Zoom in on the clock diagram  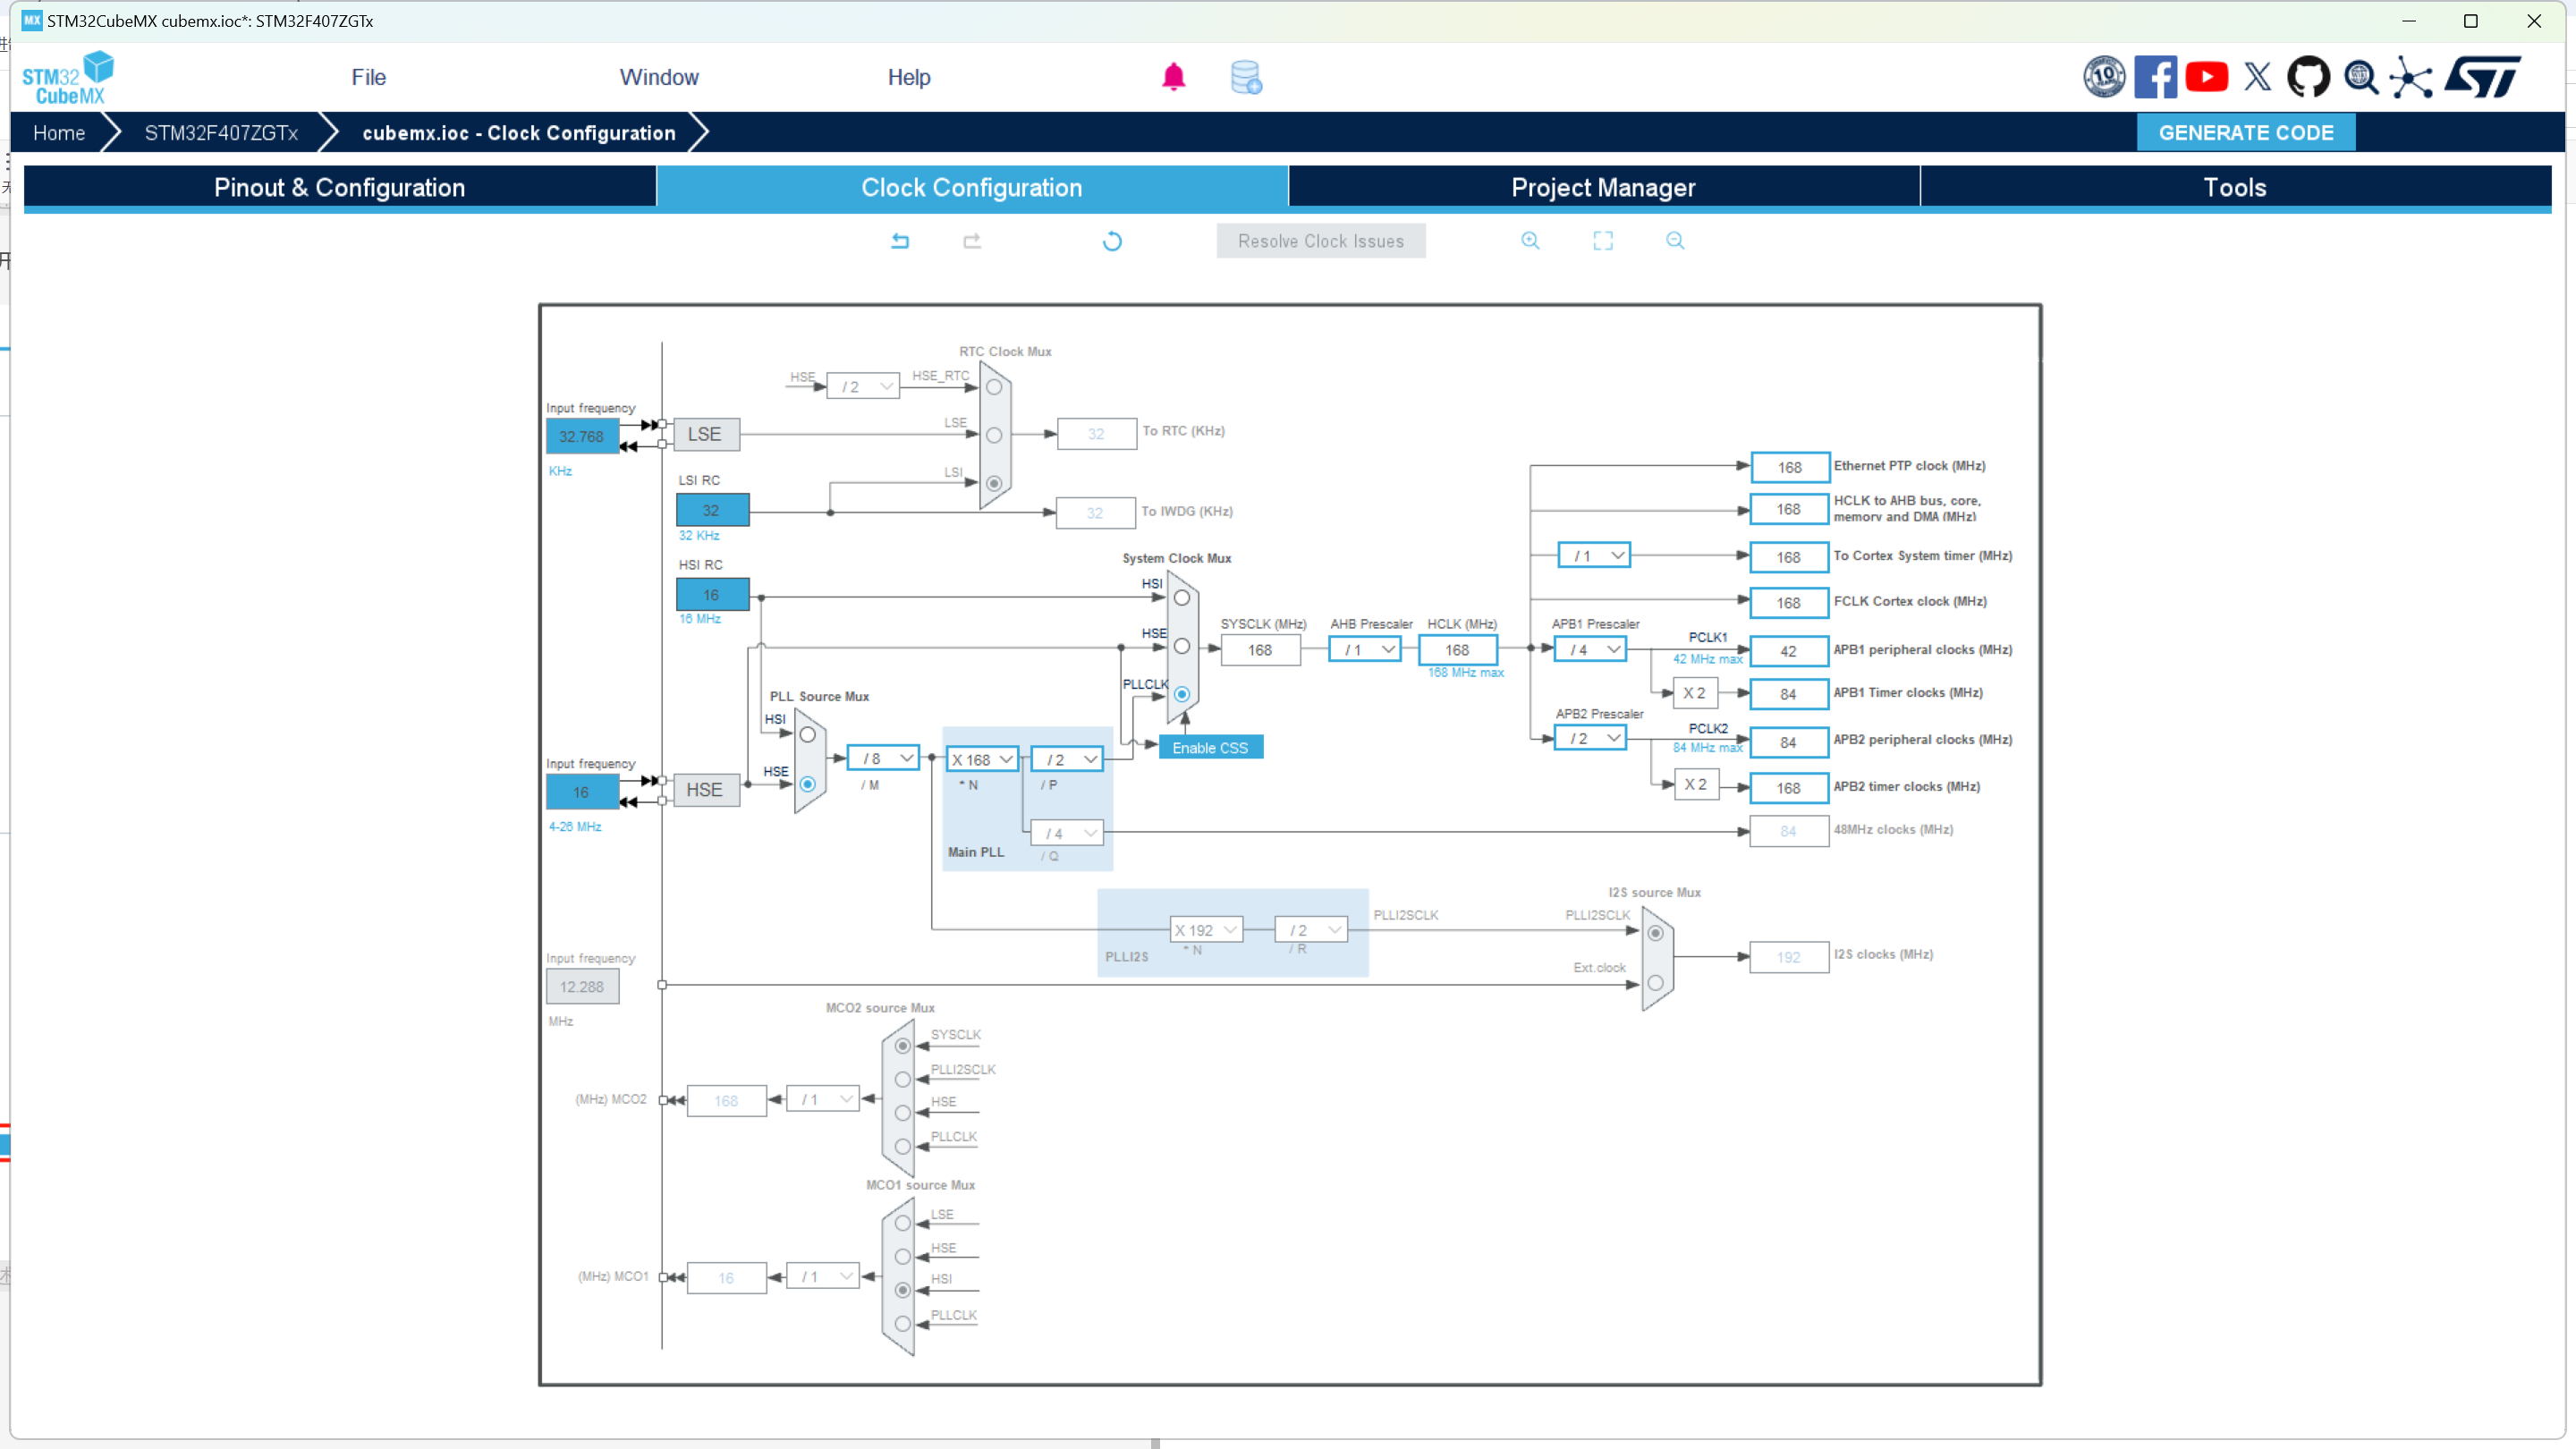[x=1530, y=241]
